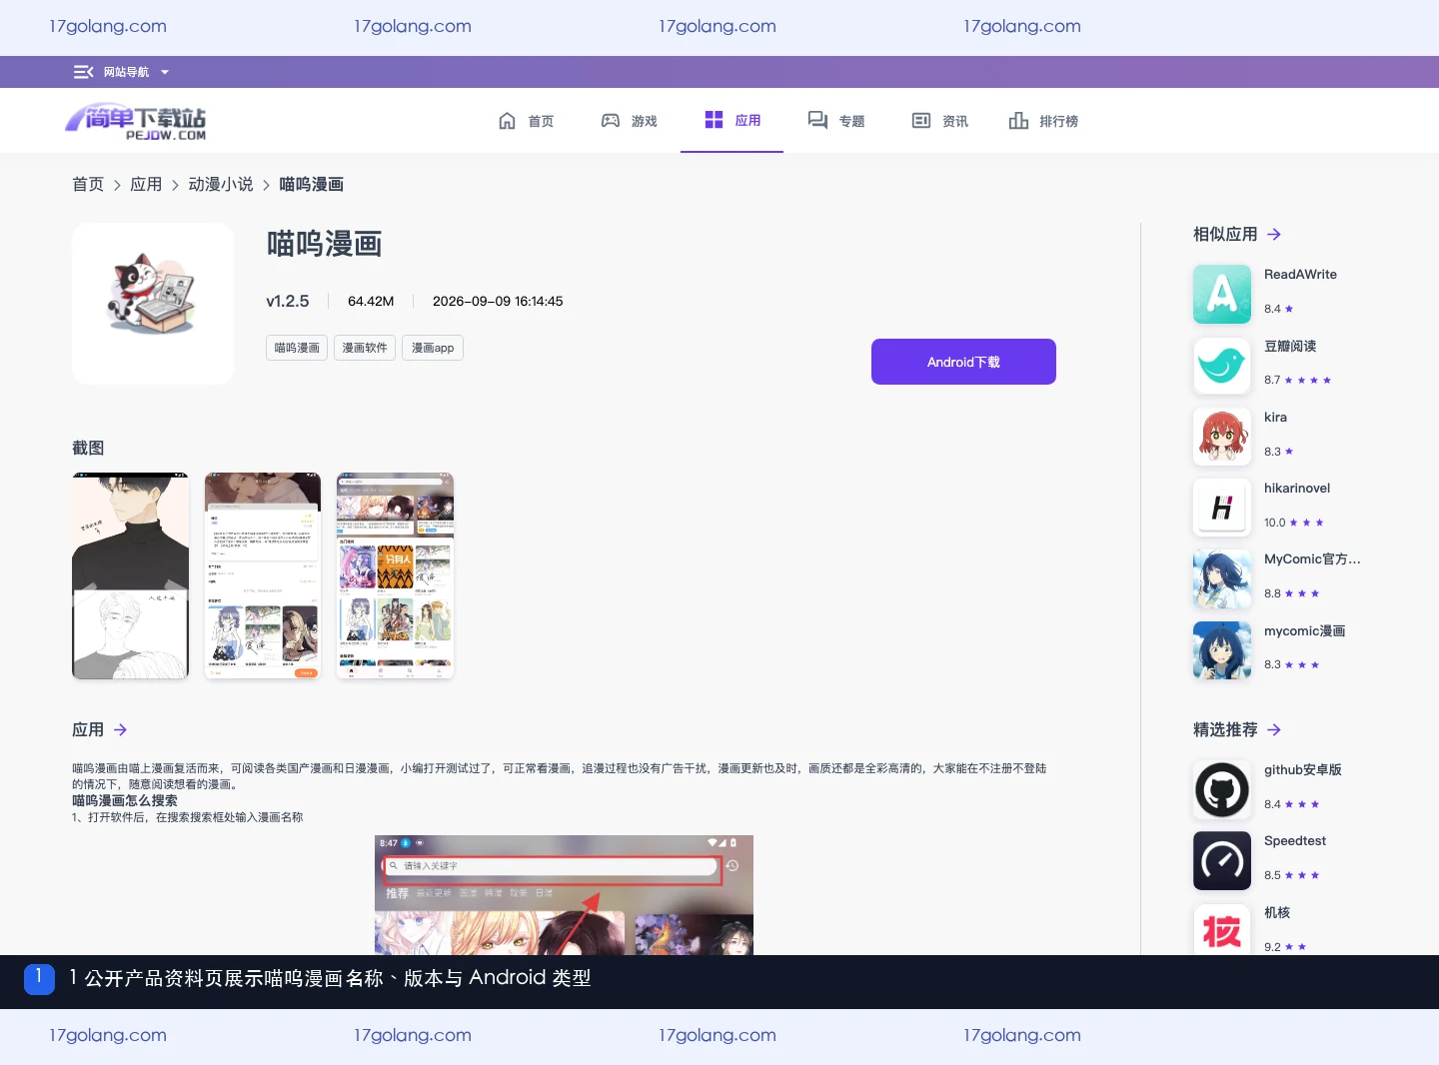Click the search tutorial image in the description
The image size is (1439, 1065).
coord(564,895)
